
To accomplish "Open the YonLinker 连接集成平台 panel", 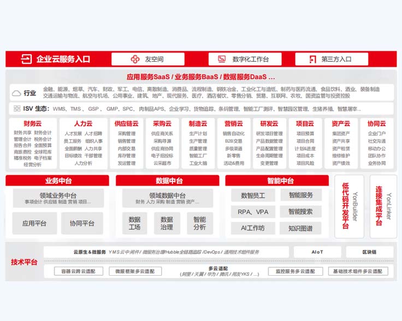I will click(x=383, y=206).
